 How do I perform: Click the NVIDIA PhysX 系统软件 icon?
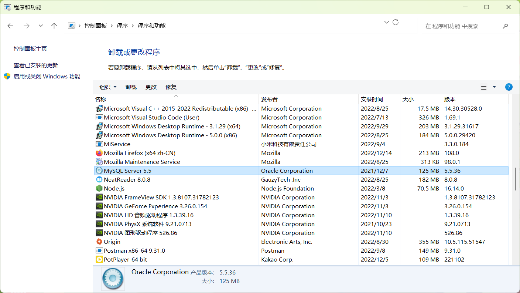point(99,224)
